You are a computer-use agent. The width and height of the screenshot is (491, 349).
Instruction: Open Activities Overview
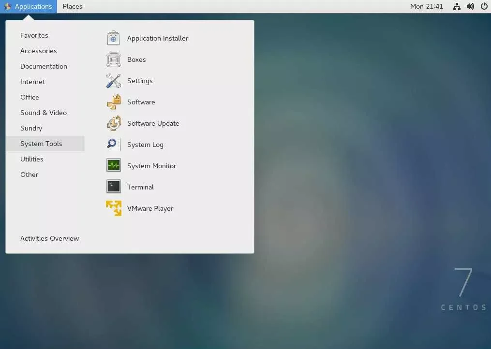pos(49,238)
